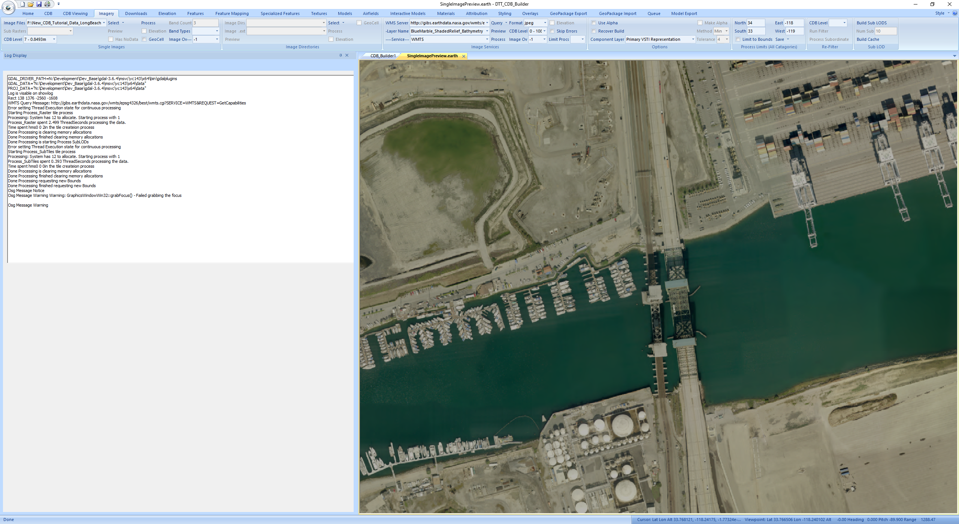
Task: Open the Limit Procs dropdown
Action: point(583,39)
